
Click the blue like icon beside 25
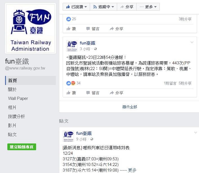[x=69, y=19]
